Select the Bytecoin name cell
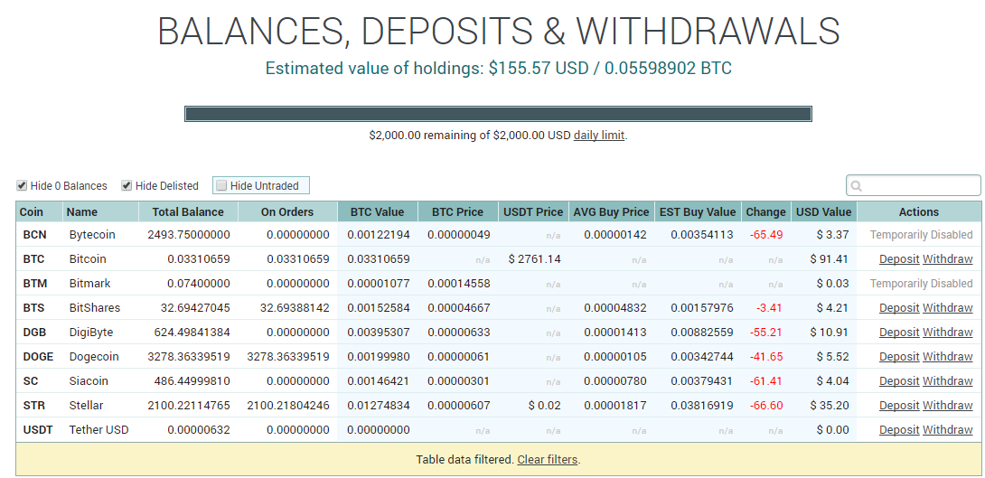 tap(91, 234)
